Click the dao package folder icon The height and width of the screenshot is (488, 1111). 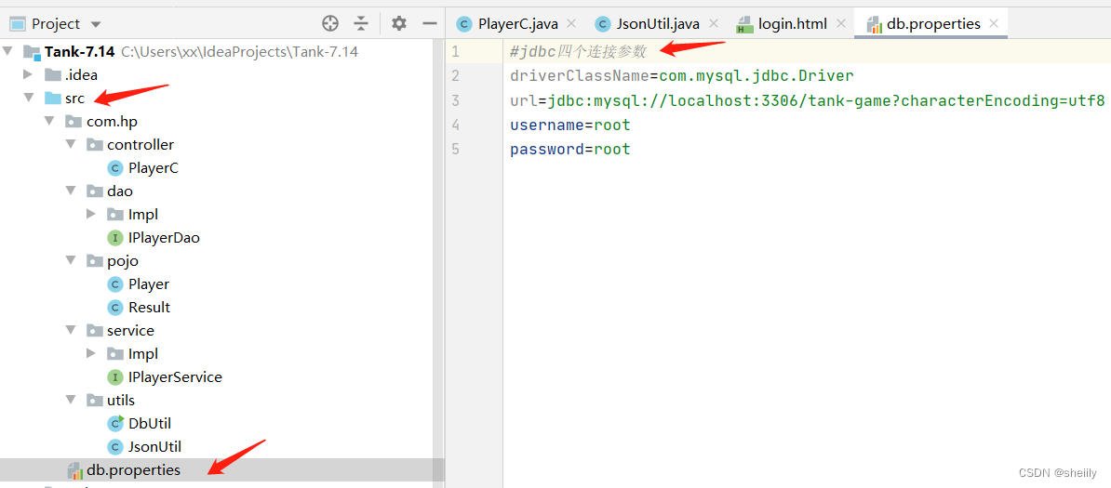pyautogui.click(x=94, y=191)
